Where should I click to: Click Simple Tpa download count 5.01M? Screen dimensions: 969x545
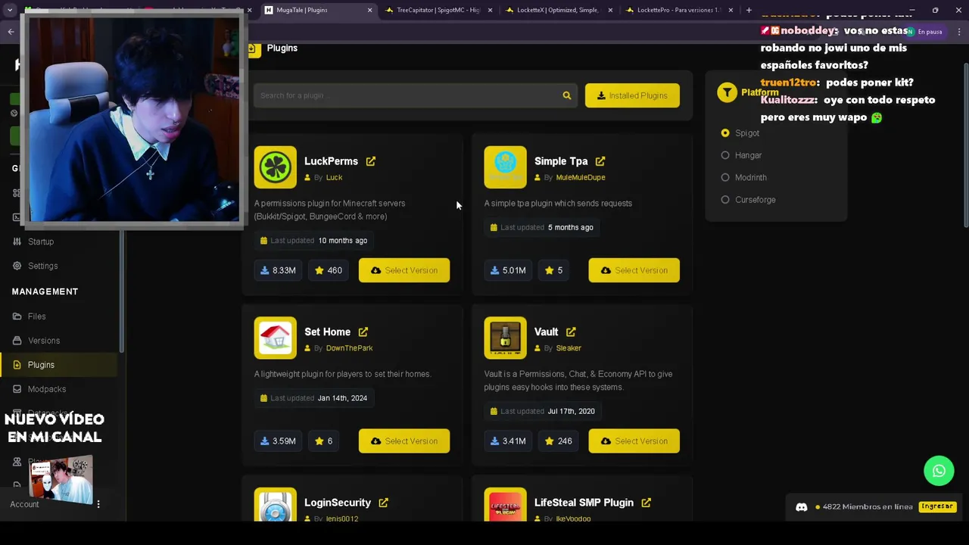click(x=508, y=270)
